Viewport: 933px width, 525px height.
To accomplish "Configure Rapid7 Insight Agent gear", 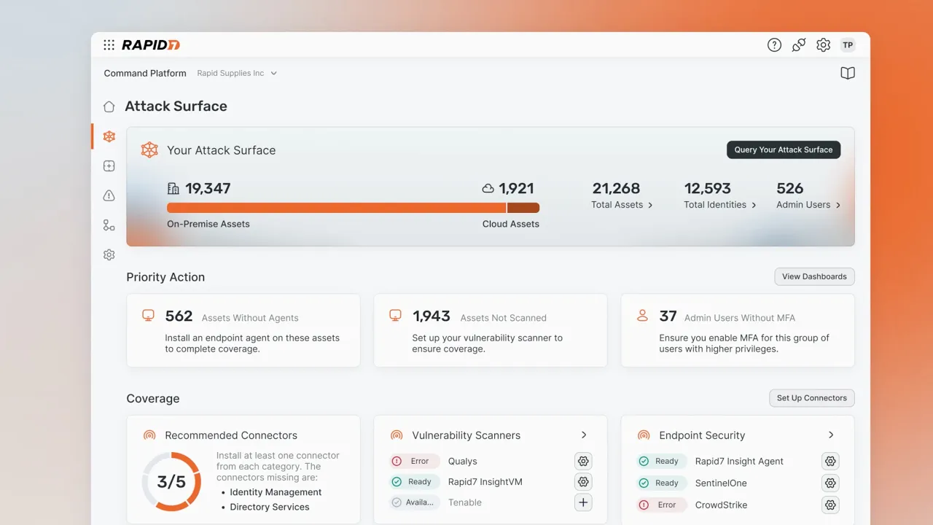I will (x=830, y=461).
